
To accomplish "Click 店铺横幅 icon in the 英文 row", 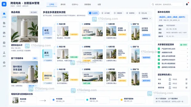I will [x=83, y=47].
